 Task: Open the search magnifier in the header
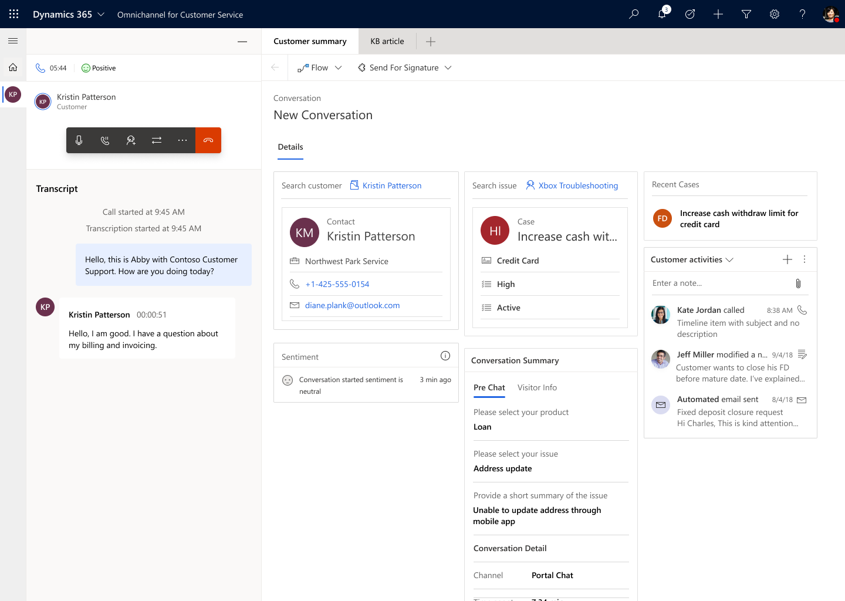coord(634,14)
